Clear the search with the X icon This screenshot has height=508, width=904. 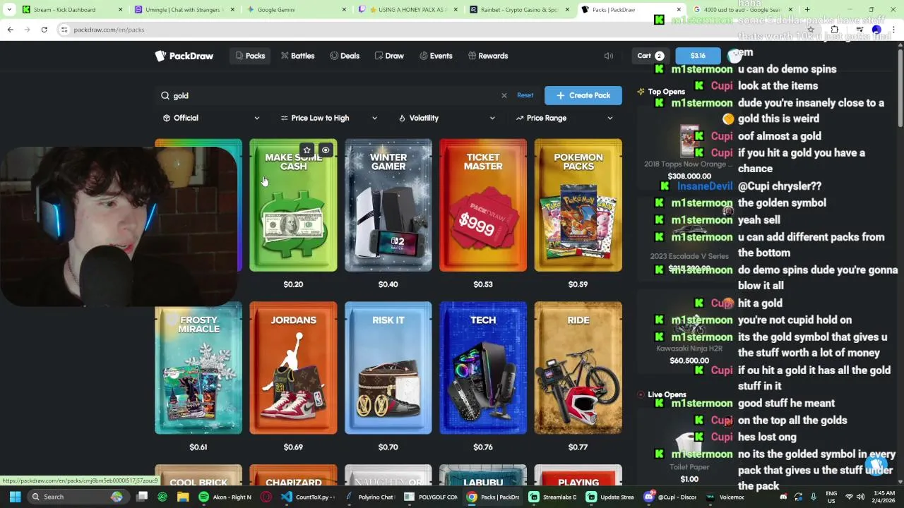coord(504,95)
